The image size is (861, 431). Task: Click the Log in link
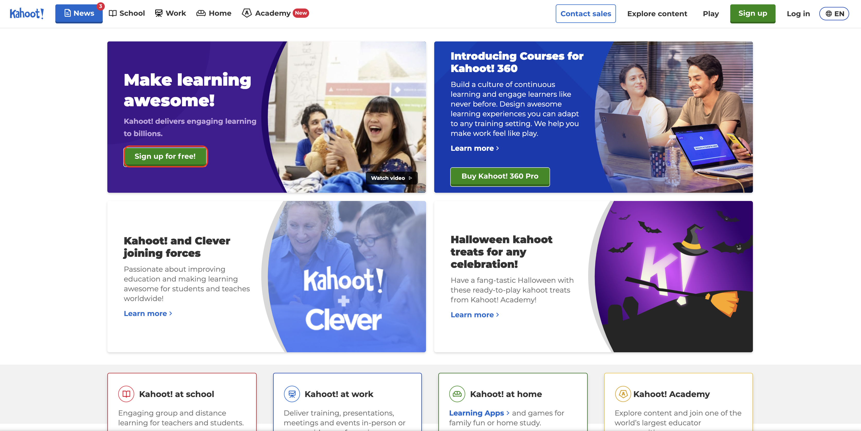[798, 14]
